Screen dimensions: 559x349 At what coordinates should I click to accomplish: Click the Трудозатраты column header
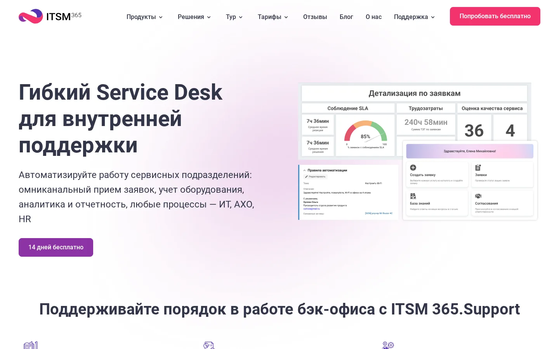point(426,108)
